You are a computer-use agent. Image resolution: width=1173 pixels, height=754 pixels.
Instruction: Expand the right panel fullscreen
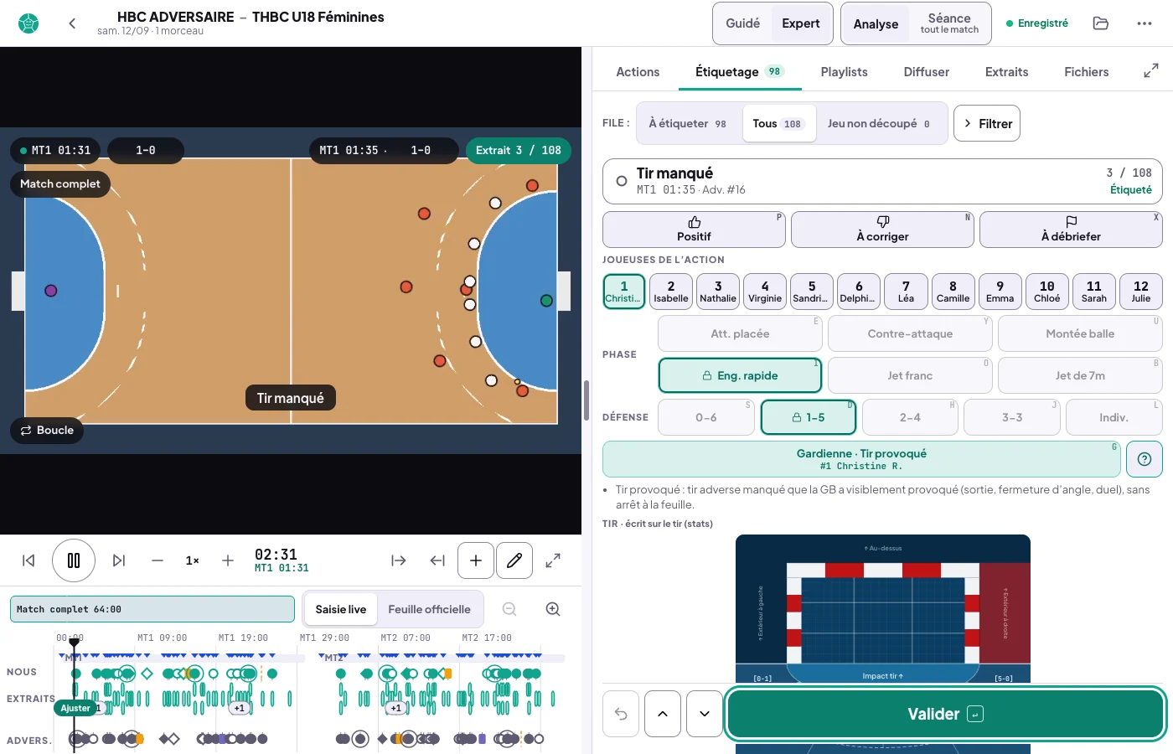[x=1151, y=71]
